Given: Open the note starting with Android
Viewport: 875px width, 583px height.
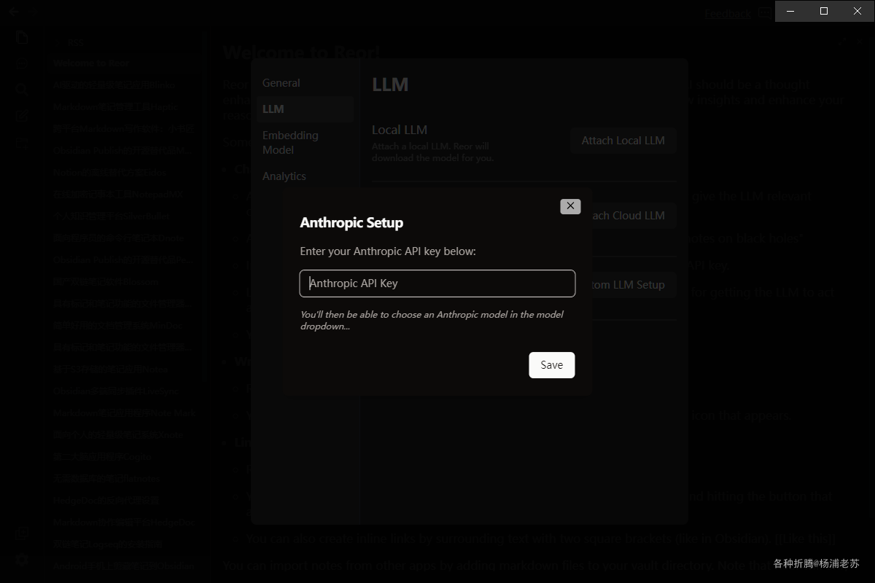Looking at the screenshot, I should pos(124,566).
